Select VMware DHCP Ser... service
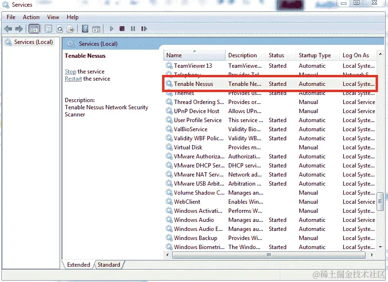Image resolution: width=388 pixels, height=282 pixels. click(x=199, y=165)
